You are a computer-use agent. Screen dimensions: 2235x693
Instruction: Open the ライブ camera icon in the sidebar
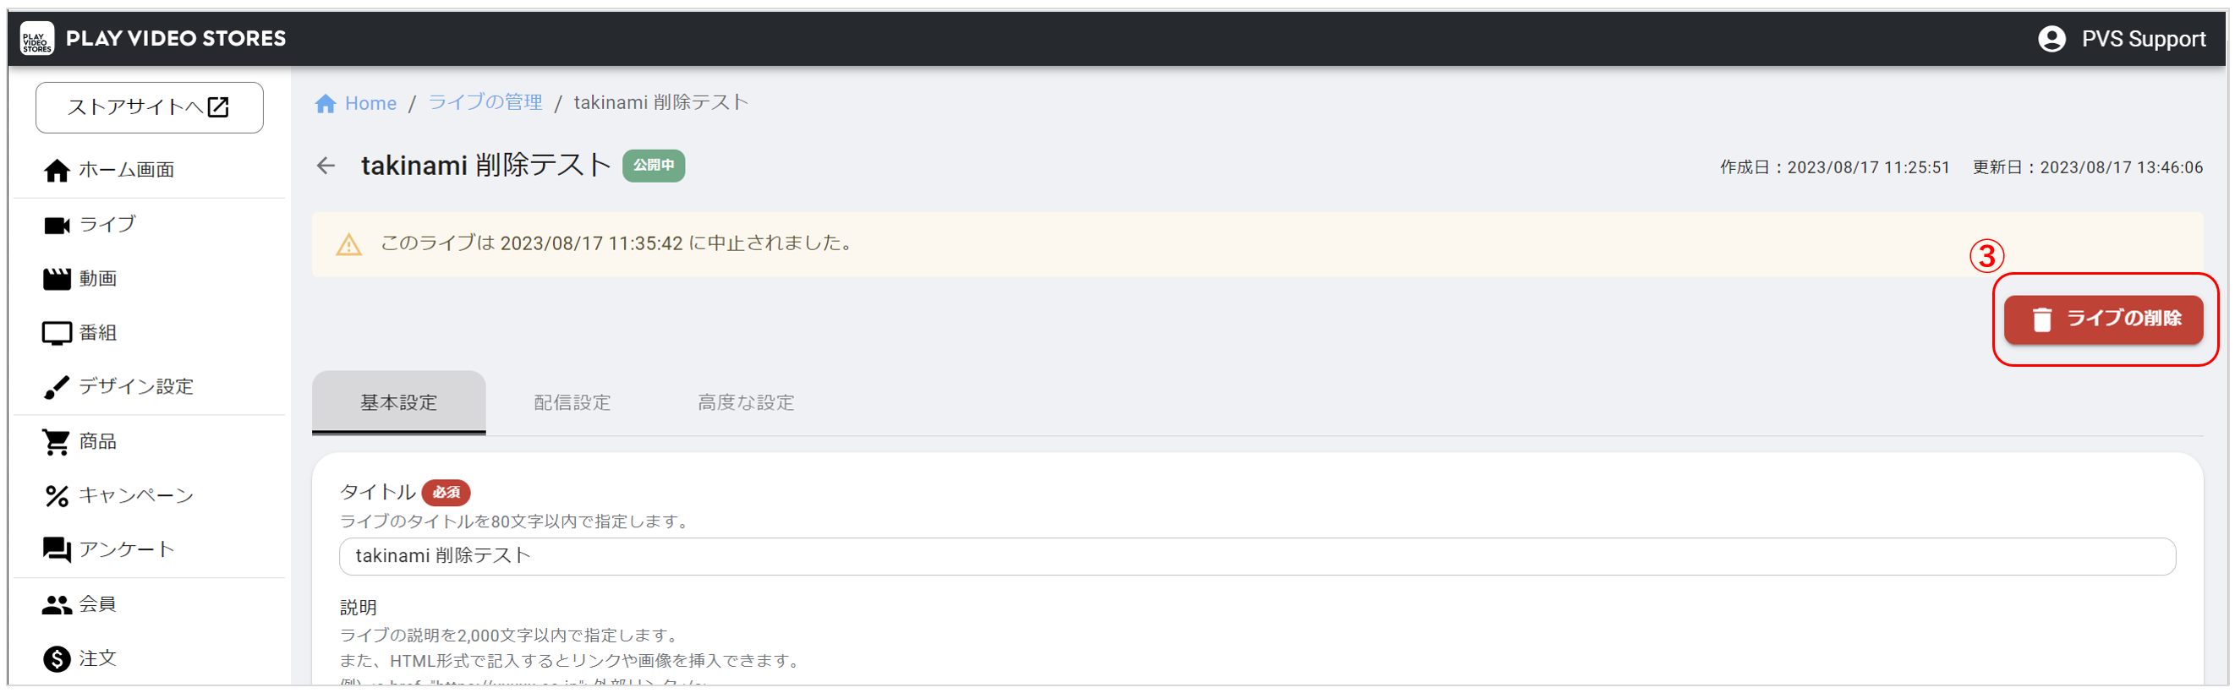pyautogui.click(x=57, y=226)
